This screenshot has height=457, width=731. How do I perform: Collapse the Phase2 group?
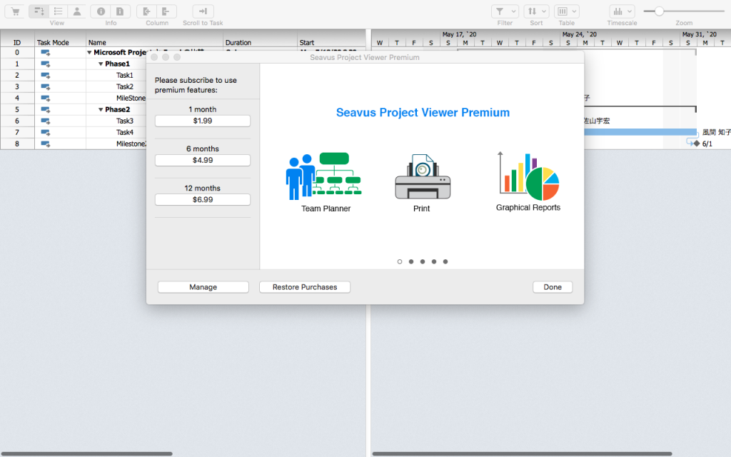click(x=101, y=109)
